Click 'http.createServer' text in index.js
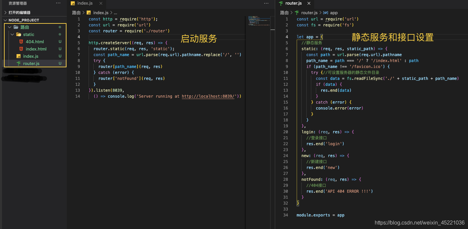This screenshot has width=468, height=229. tap(109, 43)
